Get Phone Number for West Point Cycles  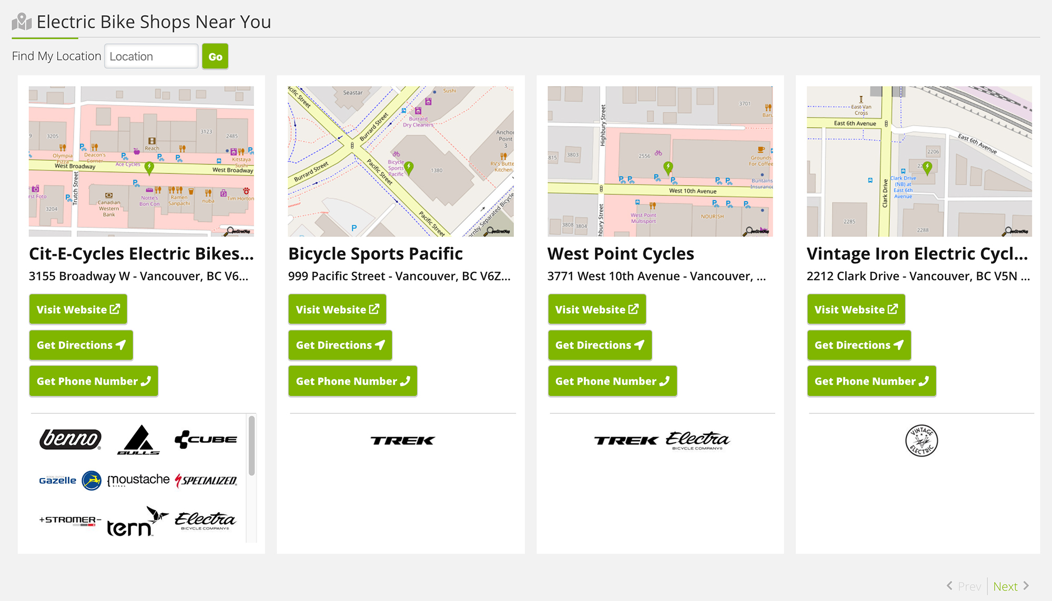coord(612,381)
